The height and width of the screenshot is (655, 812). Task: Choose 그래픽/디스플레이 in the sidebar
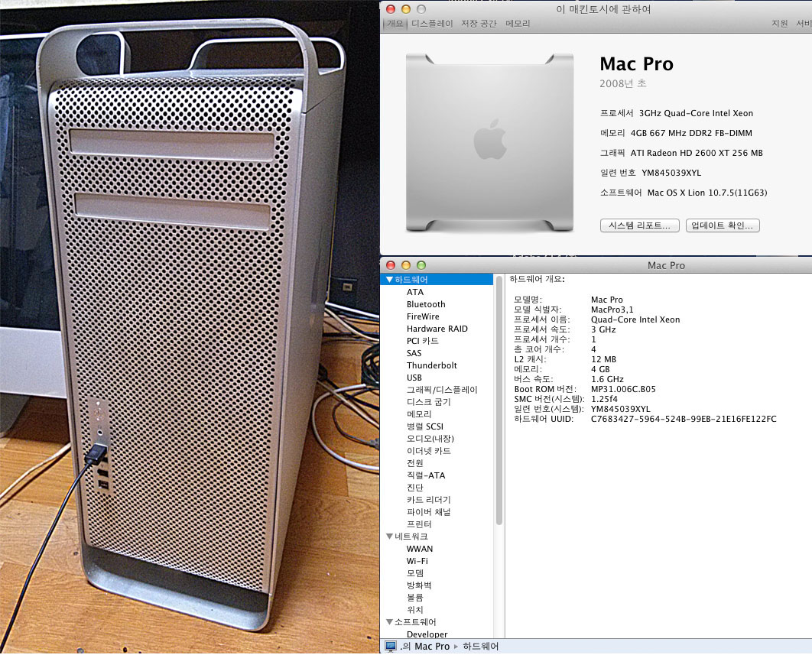pyautogui.click(x=442, y=390)
